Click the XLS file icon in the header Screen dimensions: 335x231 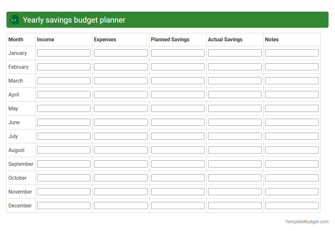(14, 20)
